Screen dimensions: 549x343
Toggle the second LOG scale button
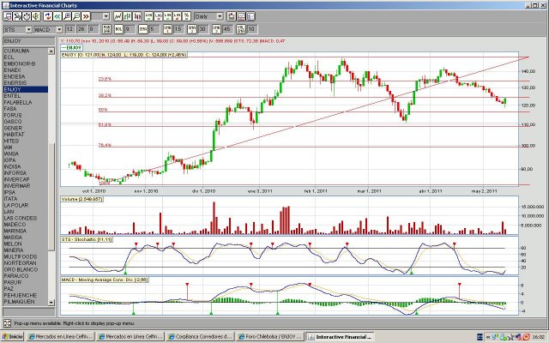(x=158, y=16)
